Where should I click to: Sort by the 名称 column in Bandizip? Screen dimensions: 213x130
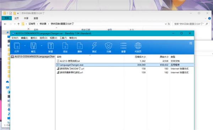59,57
